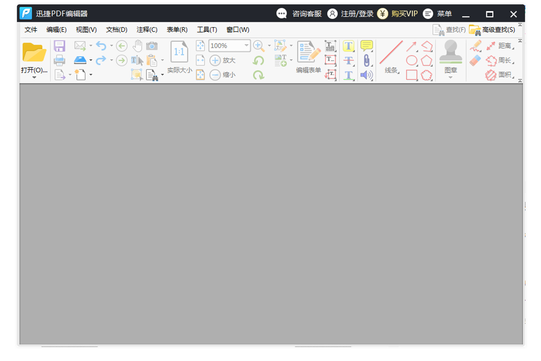Click the 放大 zoom in button
The height and width of the screenshot is (361, 541).
coord(223,60)
